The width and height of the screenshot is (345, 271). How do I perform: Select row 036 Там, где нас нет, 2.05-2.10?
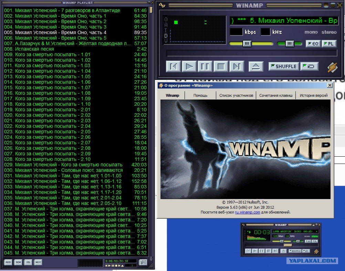pos(75,203)
